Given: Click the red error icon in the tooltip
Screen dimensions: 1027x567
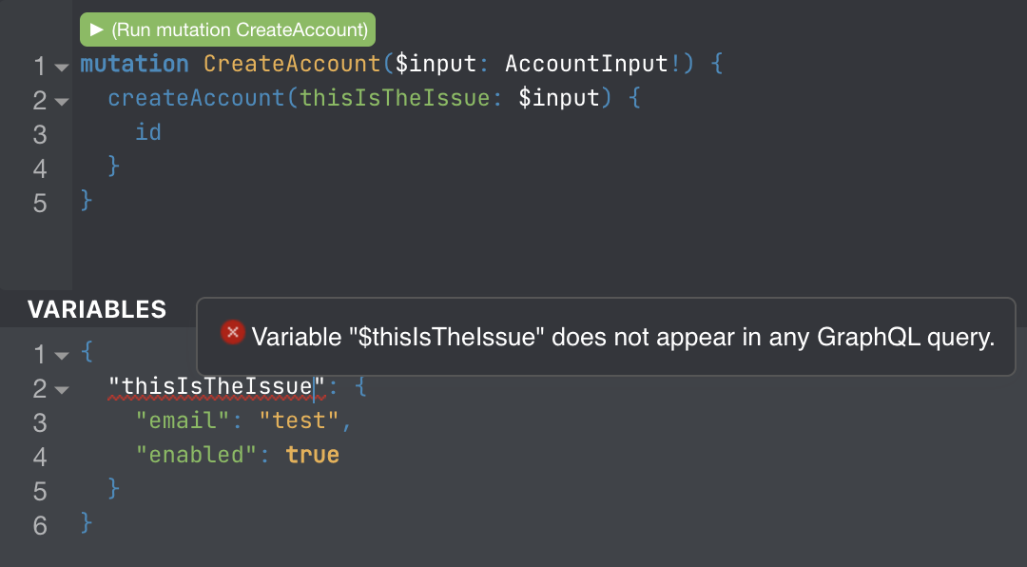Looking at the screenshot, I should pos(231,332).
